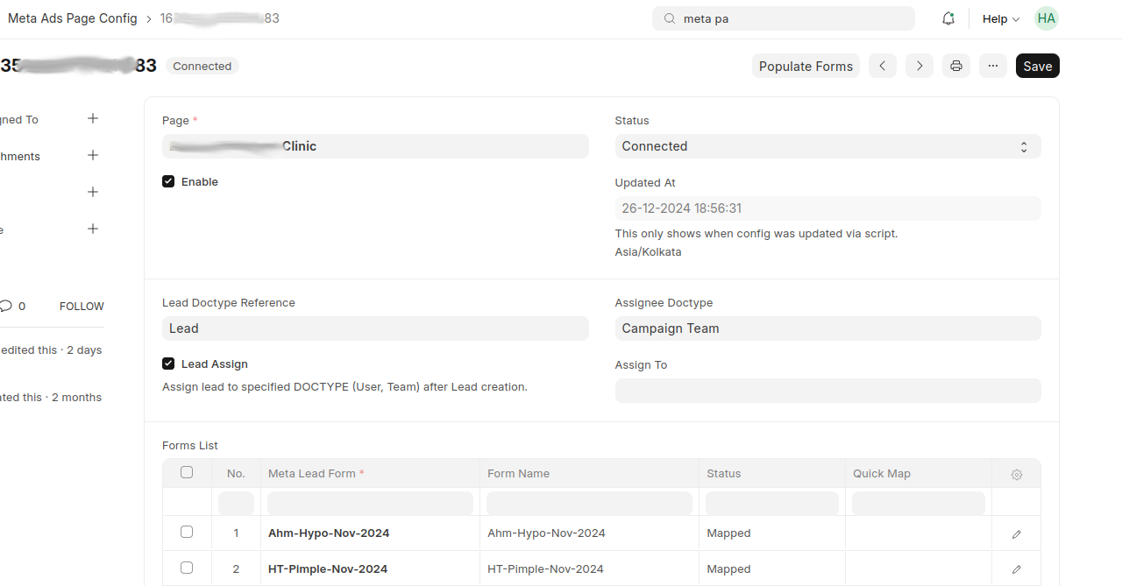
Task: Click the Forms List section label
Action: tap(190, 445)
